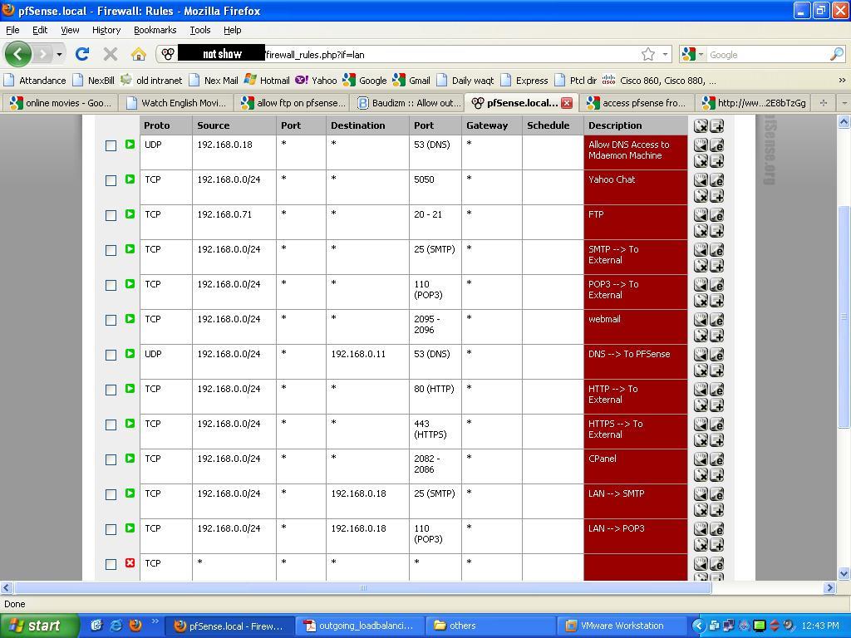Switch to the 'Baudizm :: Allow out' tab
Screen dimensions: 851x638
coord(408,102)
